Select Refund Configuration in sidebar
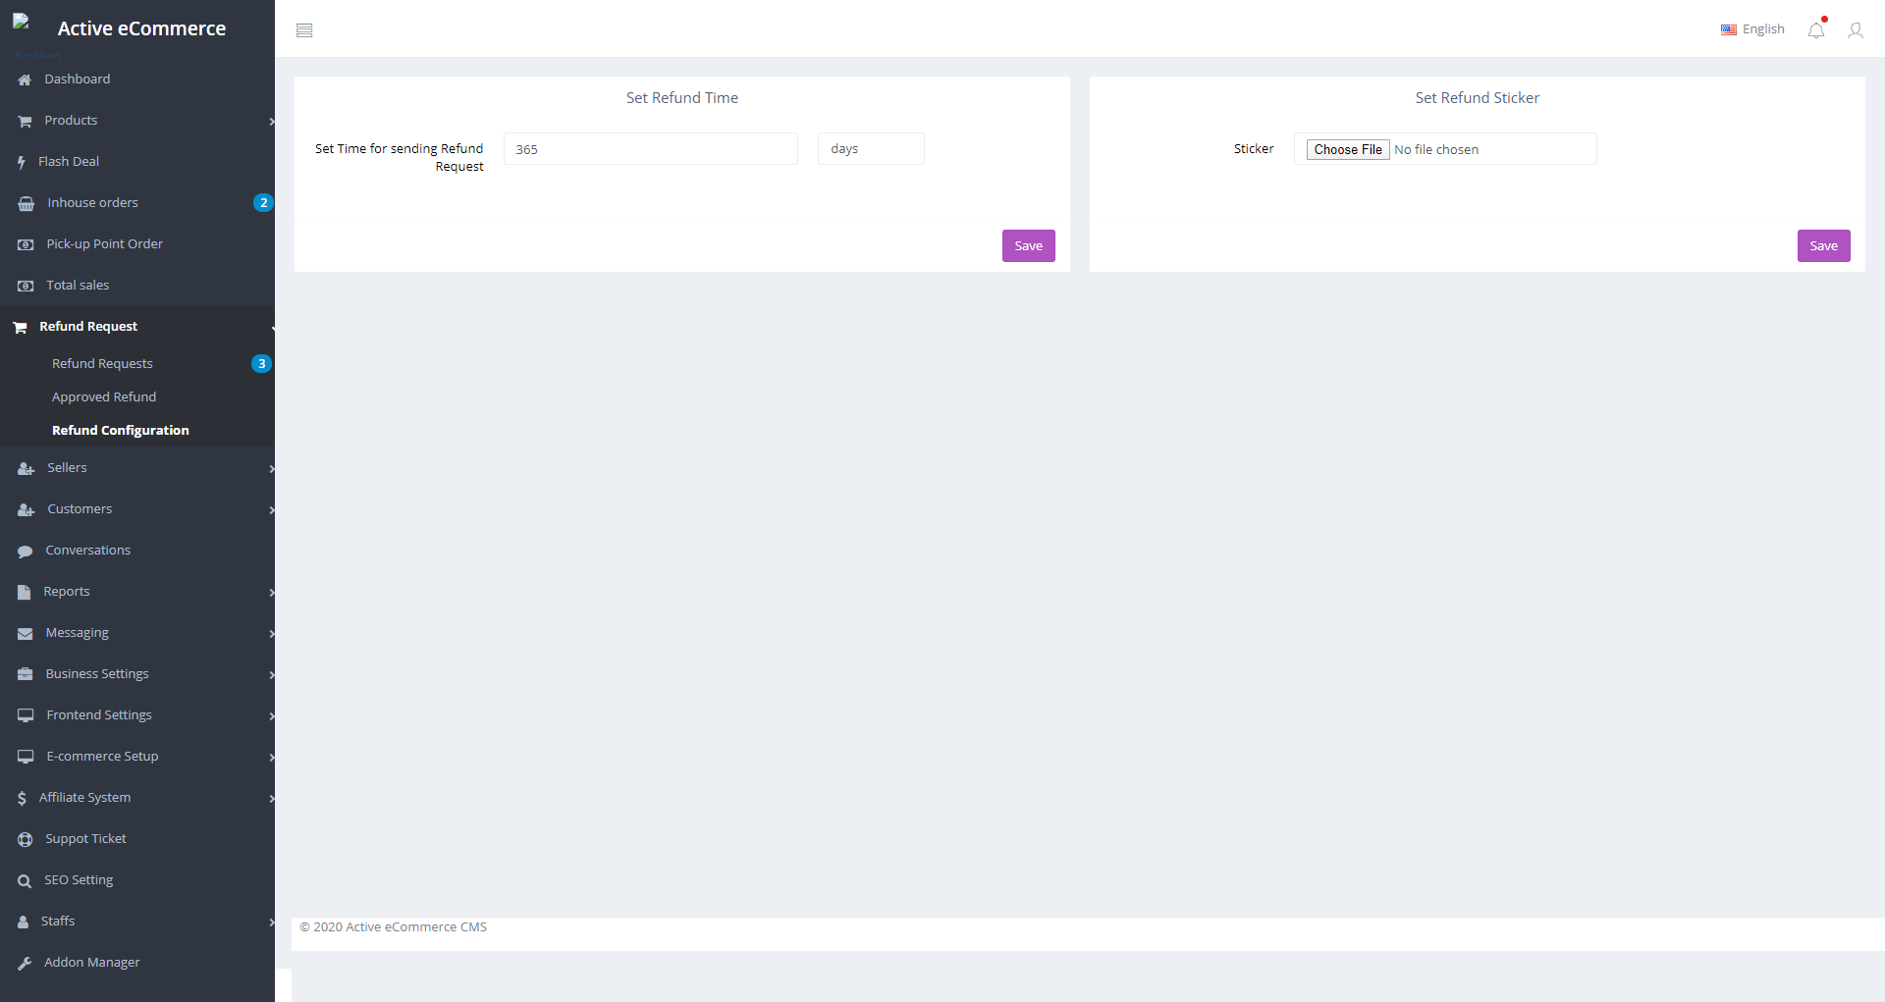The width and height of the screenshot is (1885, 1002). click(121, 430)
